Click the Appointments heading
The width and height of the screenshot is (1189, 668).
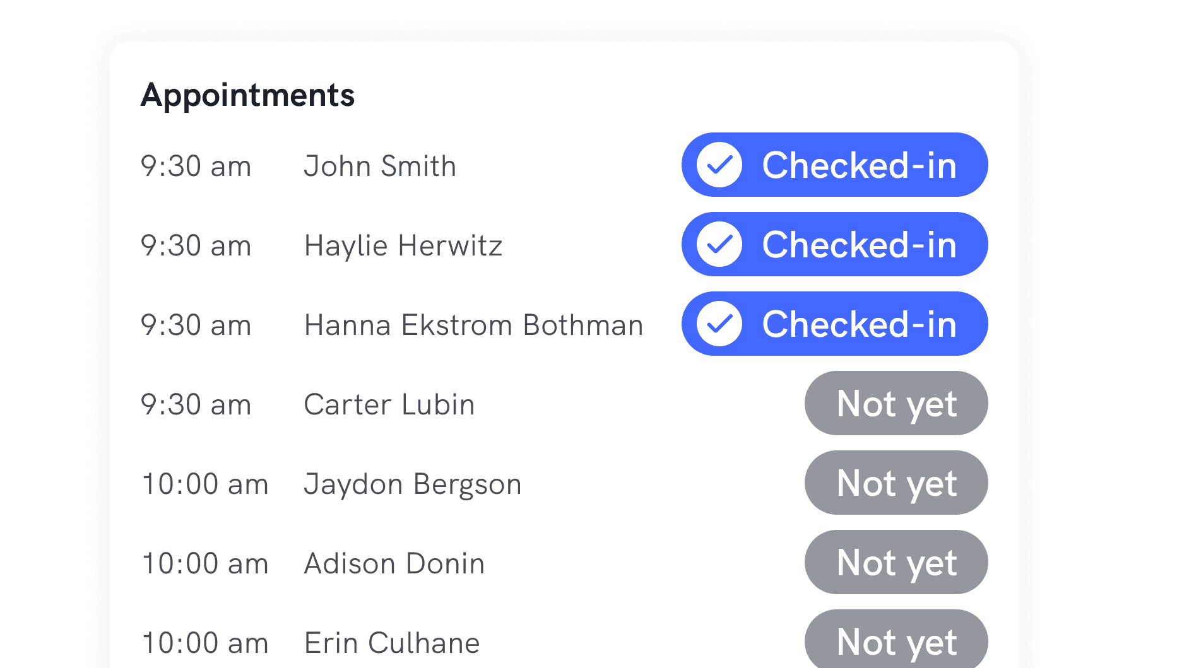[x=247, y=95]
